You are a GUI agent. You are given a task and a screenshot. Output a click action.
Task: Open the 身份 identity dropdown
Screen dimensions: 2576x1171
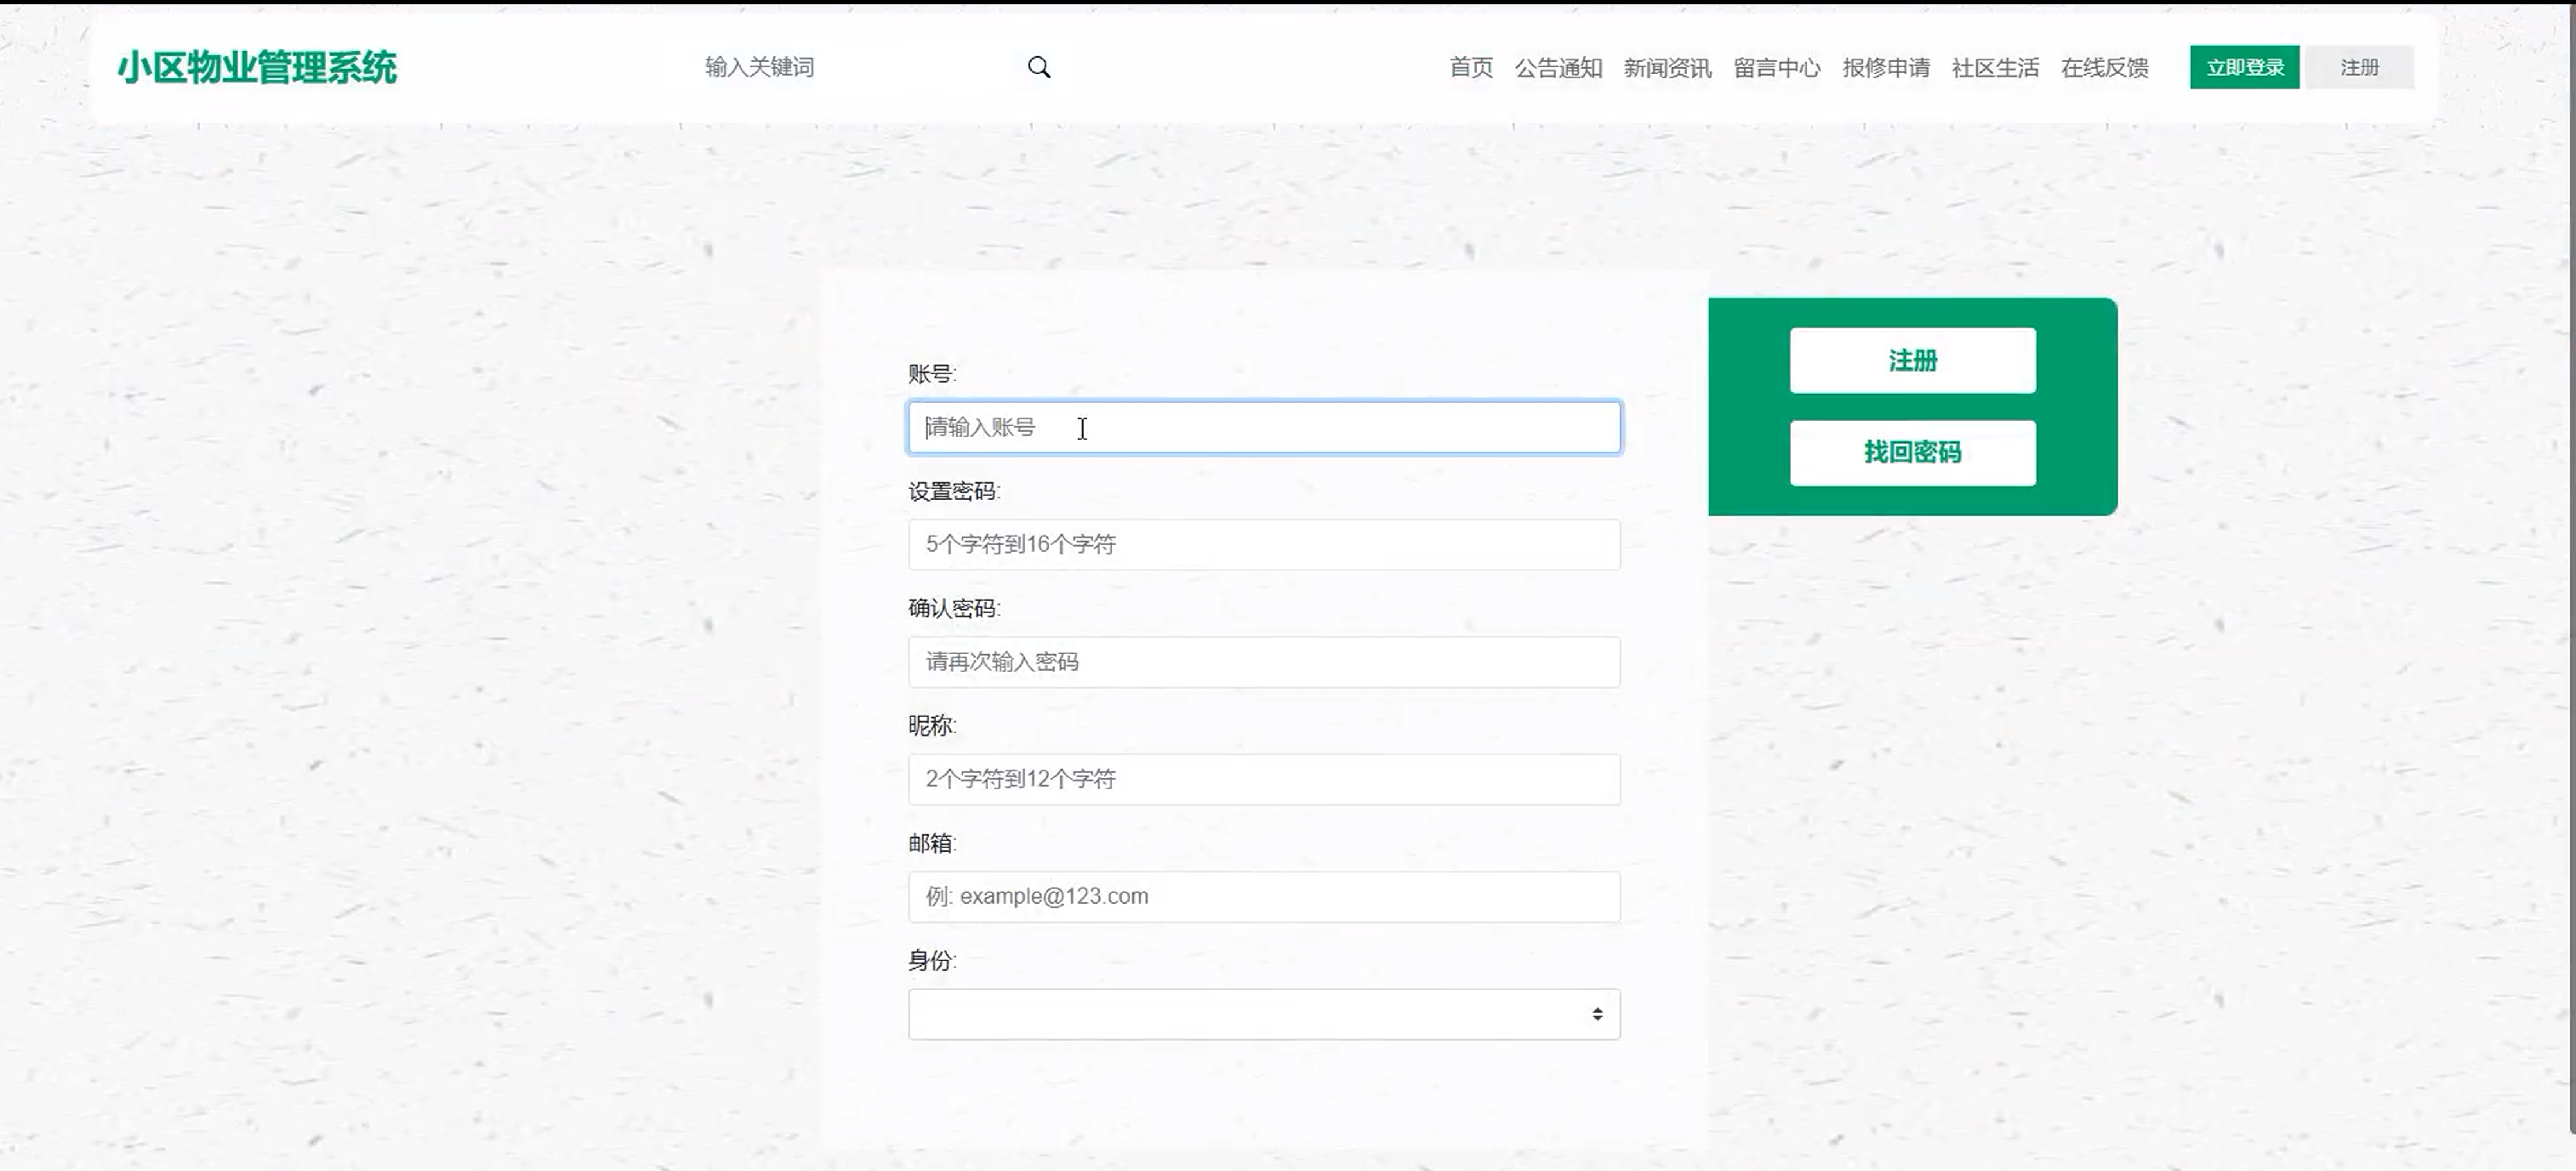[1263, 1014]
